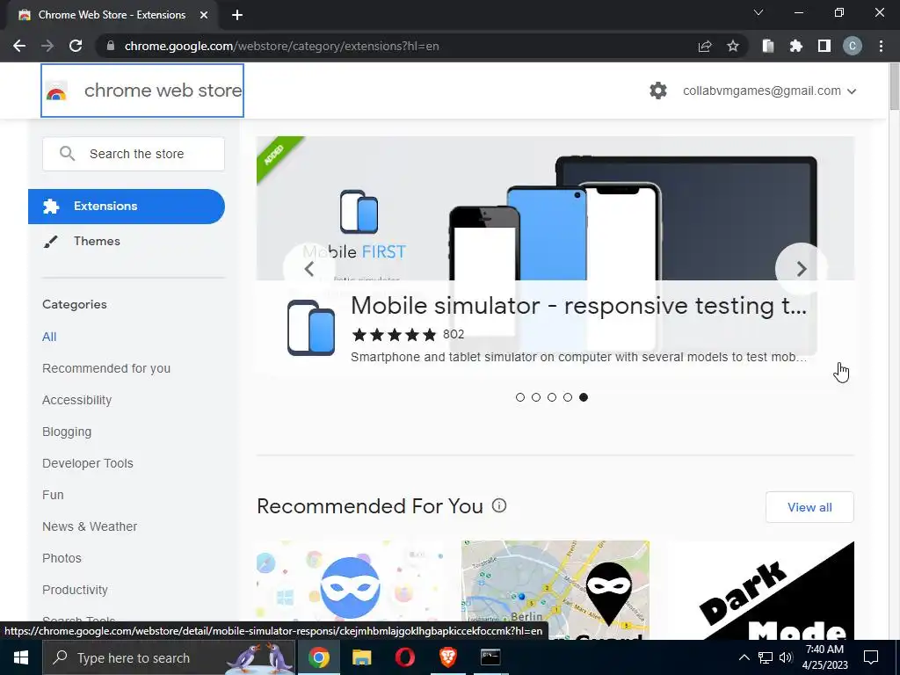Screen dimensions: 900x675
Task: Show previous carousel slide
Action: (308, 269)
